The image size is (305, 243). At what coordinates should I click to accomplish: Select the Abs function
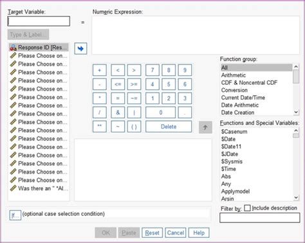[257, 177]
